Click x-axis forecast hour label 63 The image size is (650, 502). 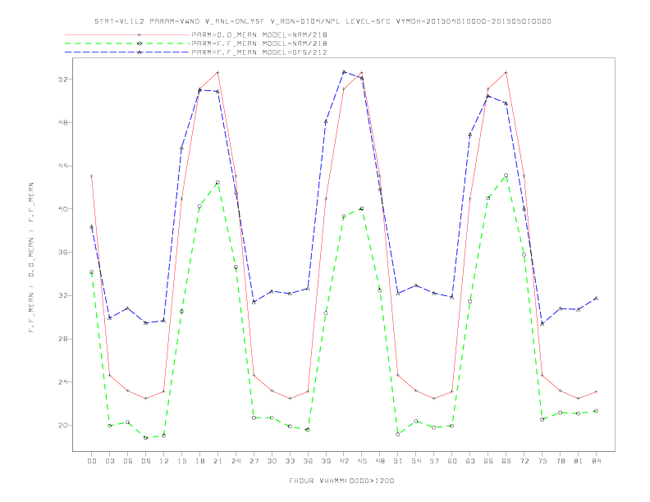point(470,461)
